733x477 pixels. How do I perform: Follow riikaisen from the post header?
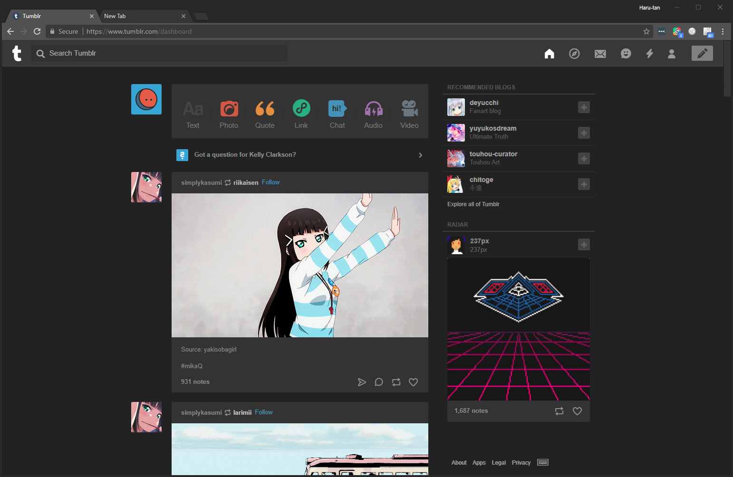(x=270, y=182)
